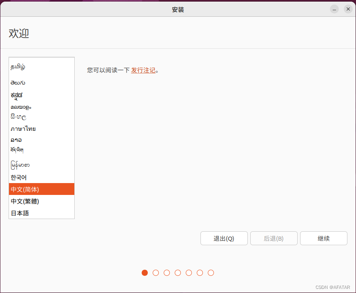The width and height of the screenshot is (356, 293).
Task: Click the seventh (last) progress step dot
Action: click(211, 273)
